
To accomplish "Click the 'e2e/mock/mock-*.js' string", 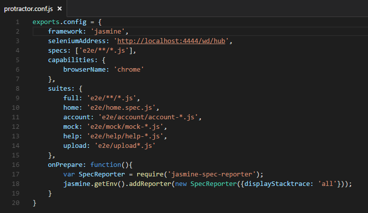I will [x=125, y=127].
